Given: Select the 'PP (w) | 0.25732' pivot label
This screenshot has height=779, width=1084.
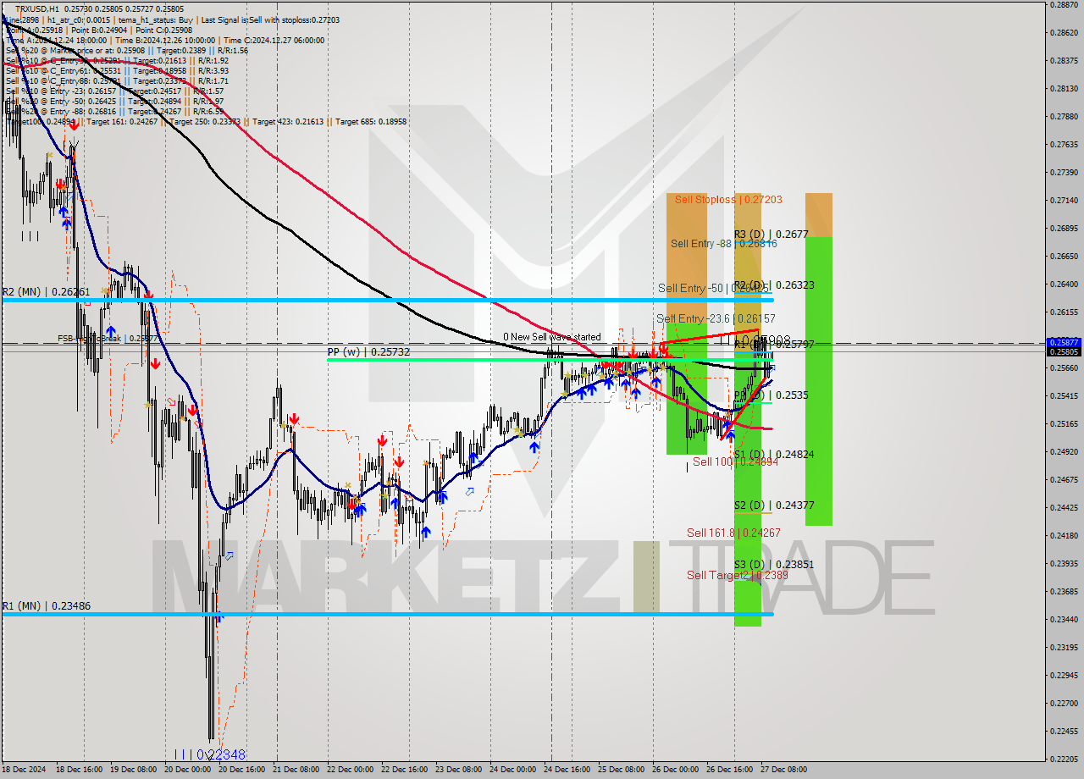Looking at the screenshot, I should 368,351.
